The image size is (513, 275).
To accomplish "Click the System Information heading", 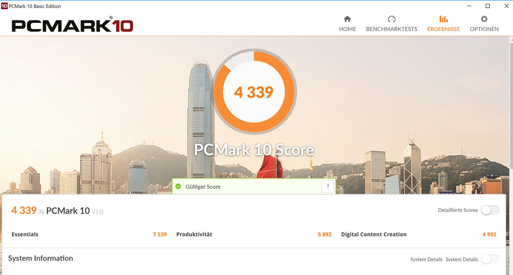I will click(x=41, y=258).
